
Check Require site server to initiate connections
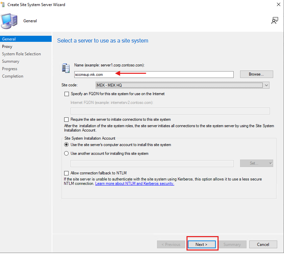click(x=67, y=119)
